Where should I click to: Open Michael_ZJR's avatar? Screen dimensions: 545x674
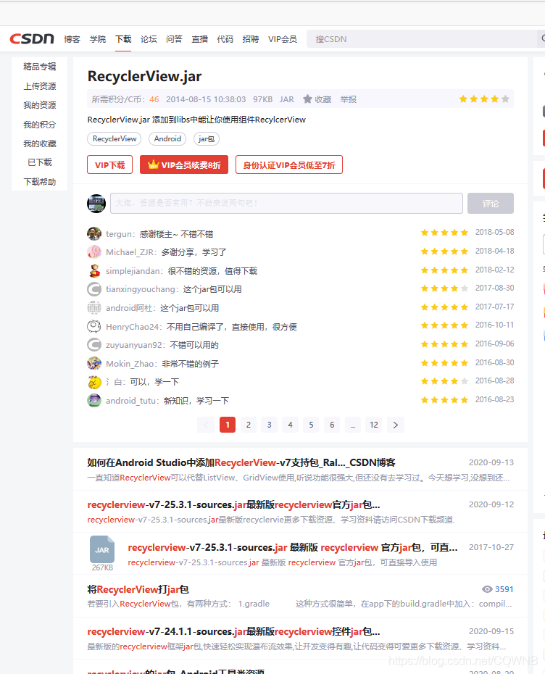(94, 252)
